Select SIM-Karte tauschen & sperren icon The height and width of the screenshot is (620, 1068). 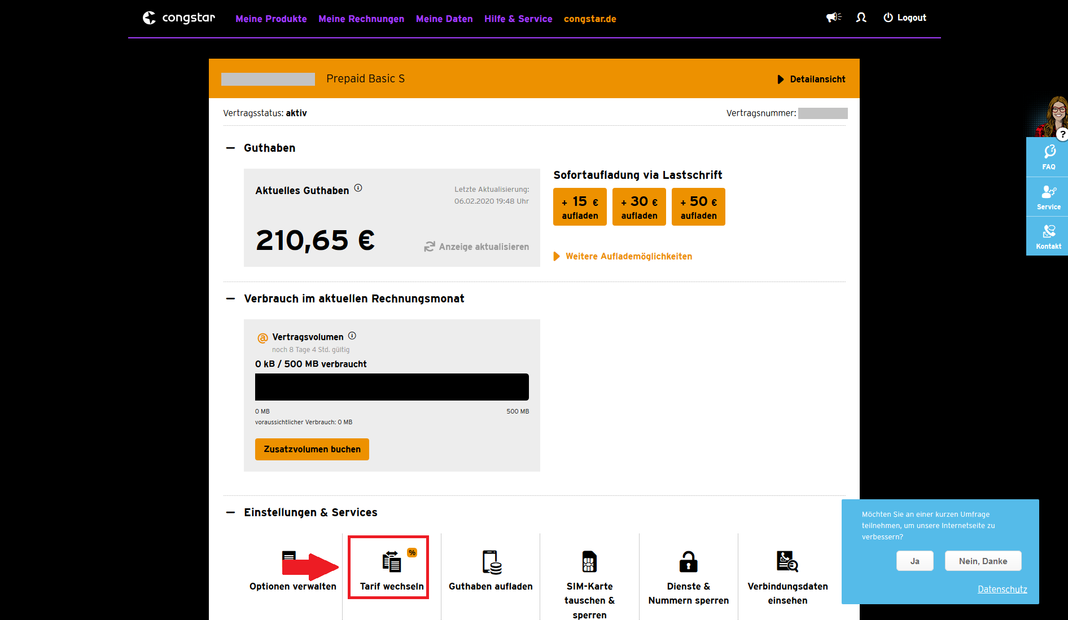coord(589,562)
